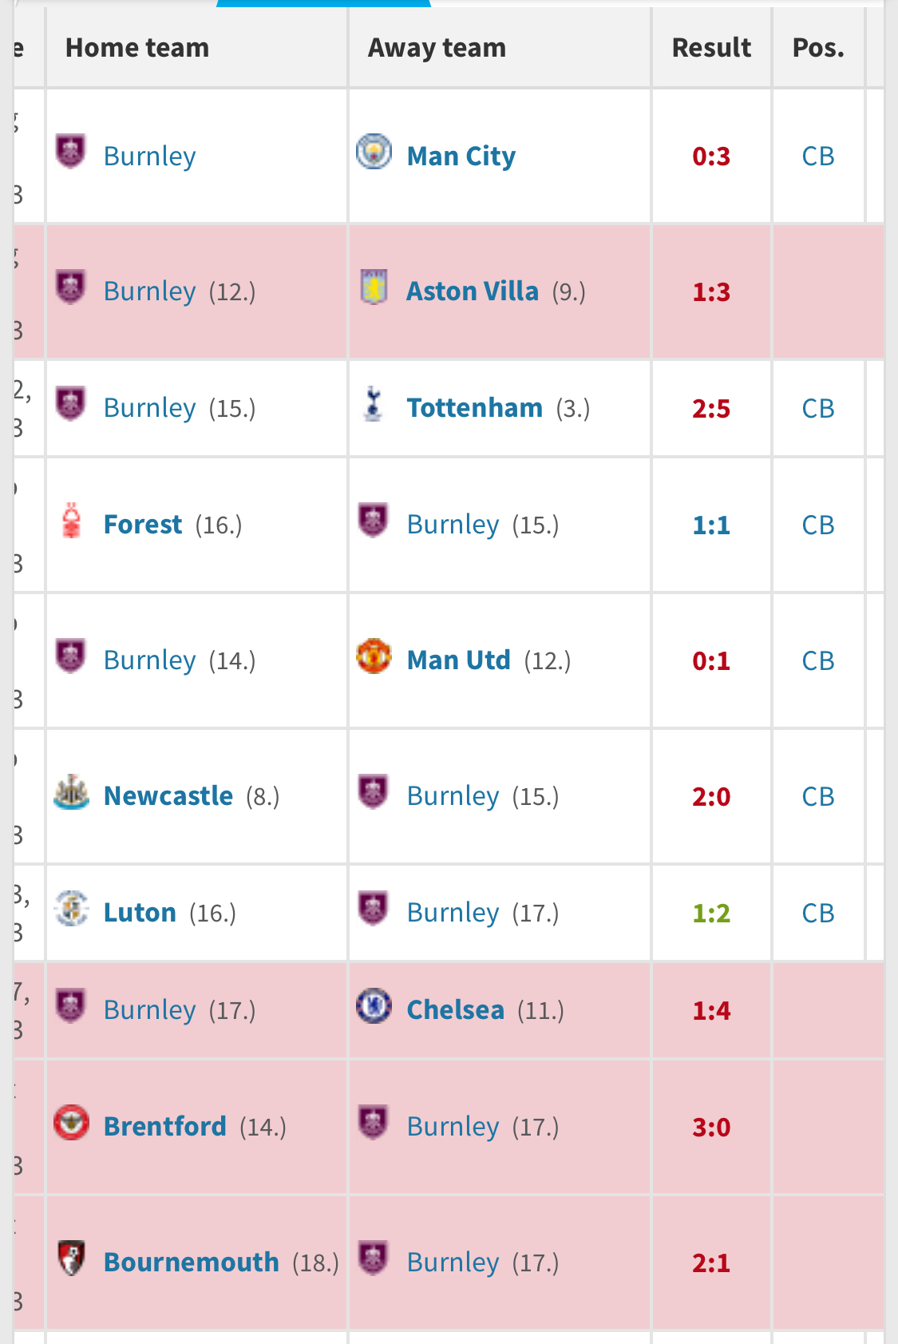Click CB position in Man Utd row
898x1344 pixels.
click(818, 661)
